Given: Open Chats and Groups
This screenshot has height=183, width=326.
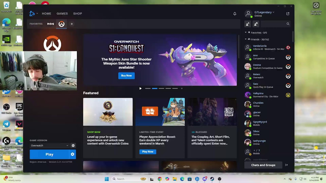Looking at the screenshot, I should pos(263,165).
